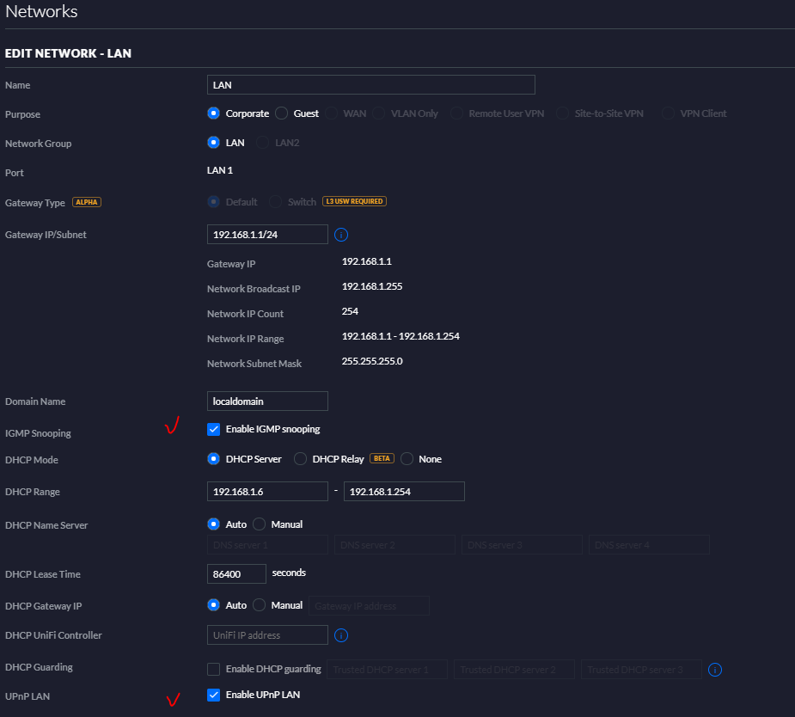Click the Domain Name field
The width and height of the screenshot is (795, 717).
[x=267, y=401]
